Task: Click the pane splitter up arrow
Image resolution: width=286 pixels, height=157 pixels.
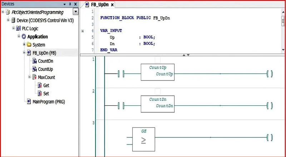Action: tap(184, 55)
